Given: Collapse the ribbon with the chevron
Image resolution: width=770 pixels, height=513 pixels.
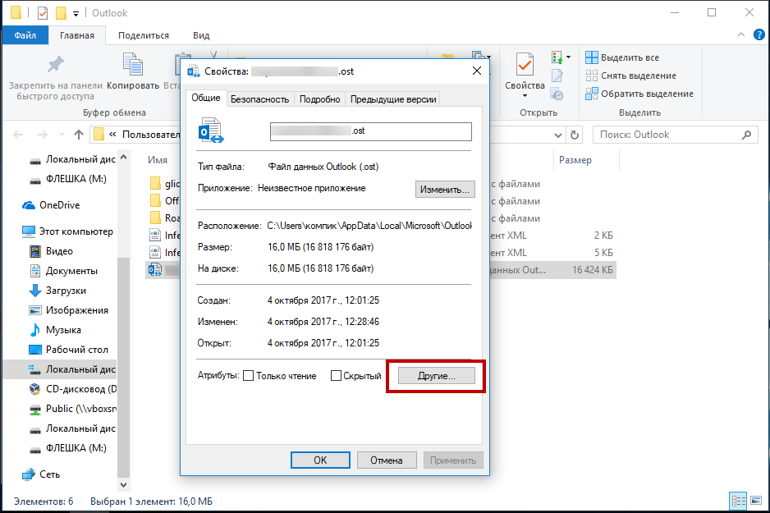Looking at the screenshot, I should (x=741, y=34).
